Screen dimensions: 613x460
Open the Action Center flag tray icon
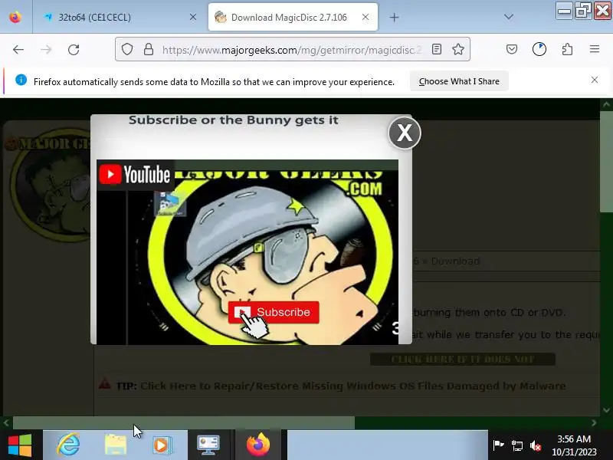tap(497, 445)
